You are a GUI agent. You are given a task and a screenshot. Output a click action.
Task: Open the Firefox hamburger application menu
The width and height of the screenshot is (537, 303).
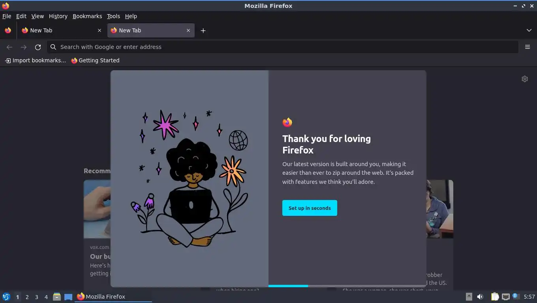[528, 47]
